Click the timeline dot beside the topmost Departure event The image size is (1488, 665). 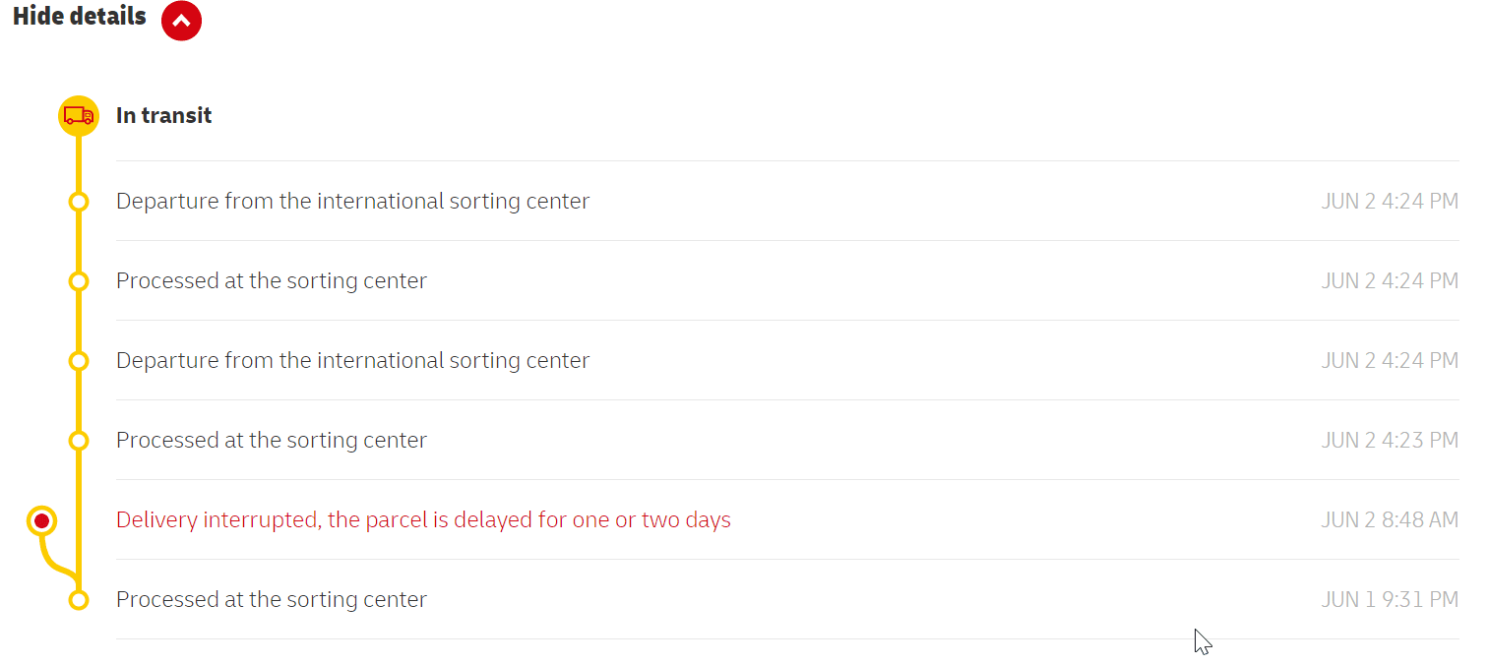(x=79, y=202)
